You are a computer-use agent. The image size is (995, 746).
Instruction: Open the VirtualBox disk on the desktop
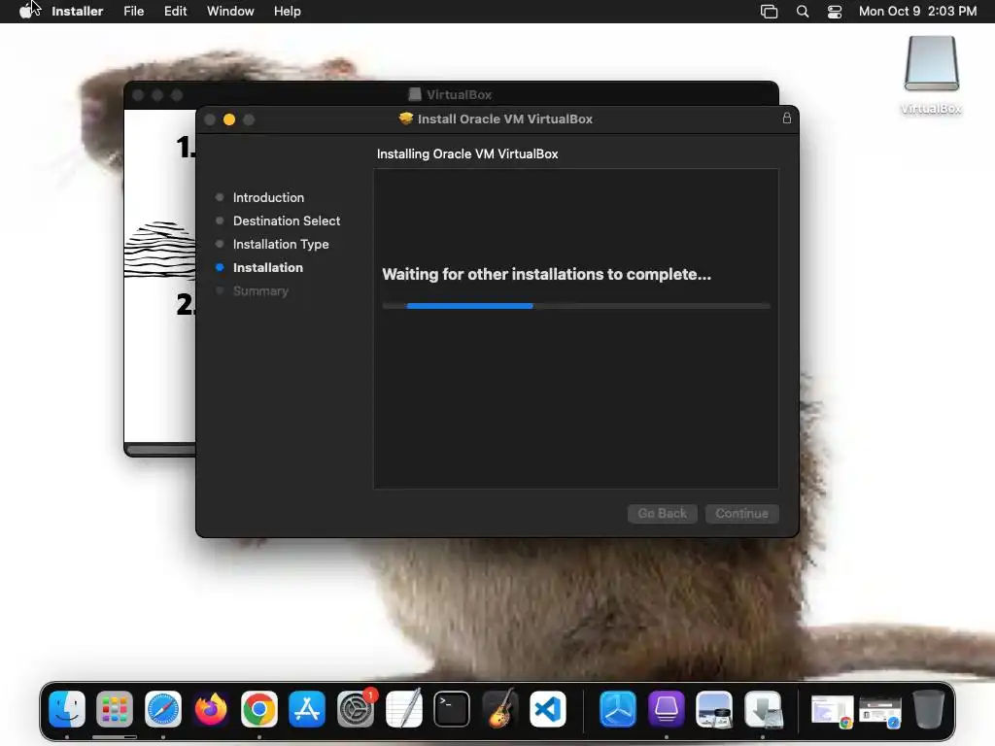pyautogui.click(x=931, y=75)
